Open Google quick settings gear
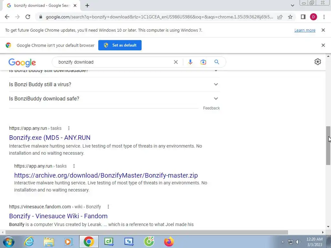Screen dimensions: 331x248 (318, 62)
